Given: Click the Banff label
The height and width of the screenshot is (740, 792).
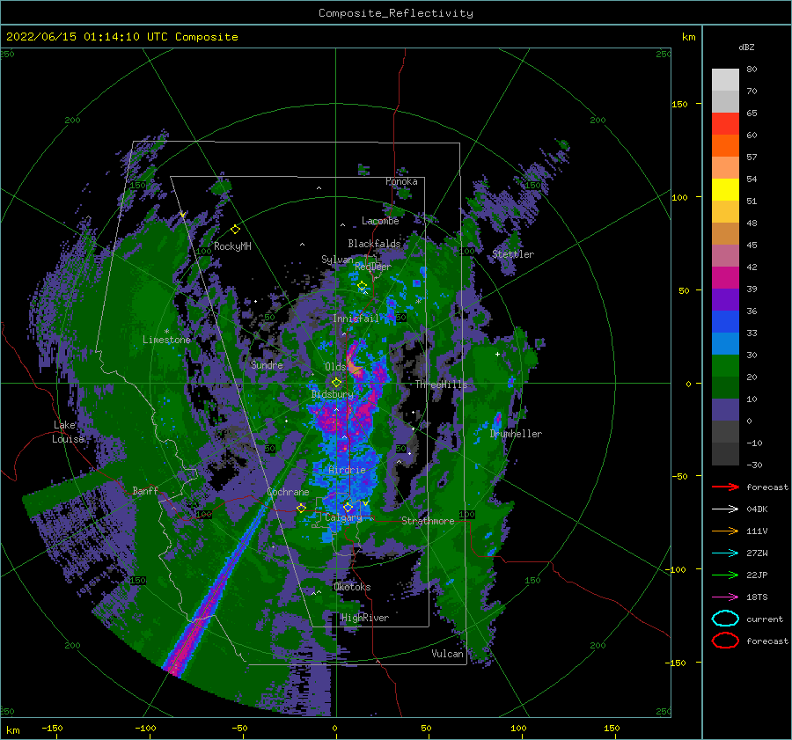Looking at the screenshot, I should [145, 490].
